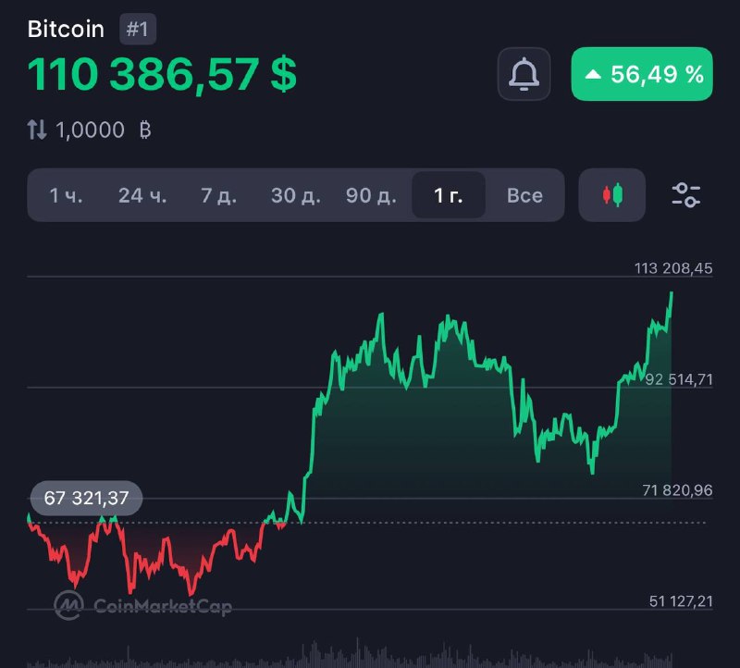740x668 pixels.
Task: Open chart settings sliders icon
Action: [x=685, y=195]
